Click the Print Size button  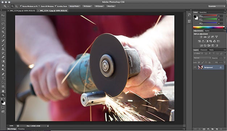(111, 6)
